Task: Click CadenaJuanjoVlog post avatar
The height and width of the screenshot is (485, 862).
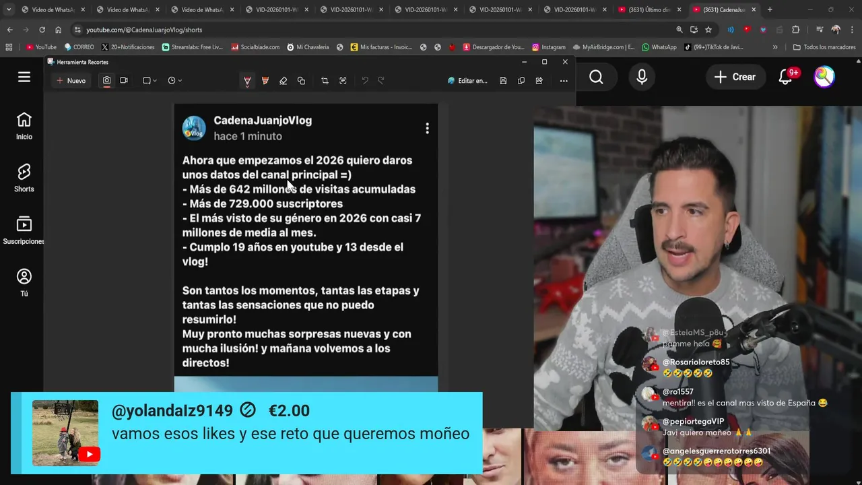Action: point(194,128)
